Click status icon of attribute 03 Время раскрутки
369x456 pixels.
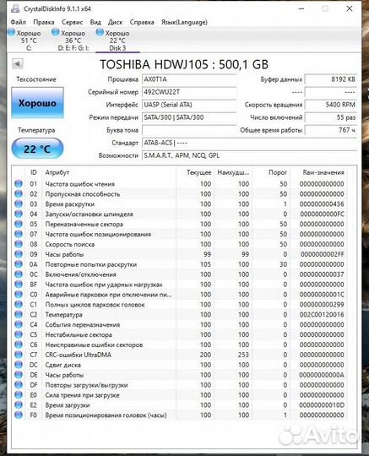tap(19, 204)
